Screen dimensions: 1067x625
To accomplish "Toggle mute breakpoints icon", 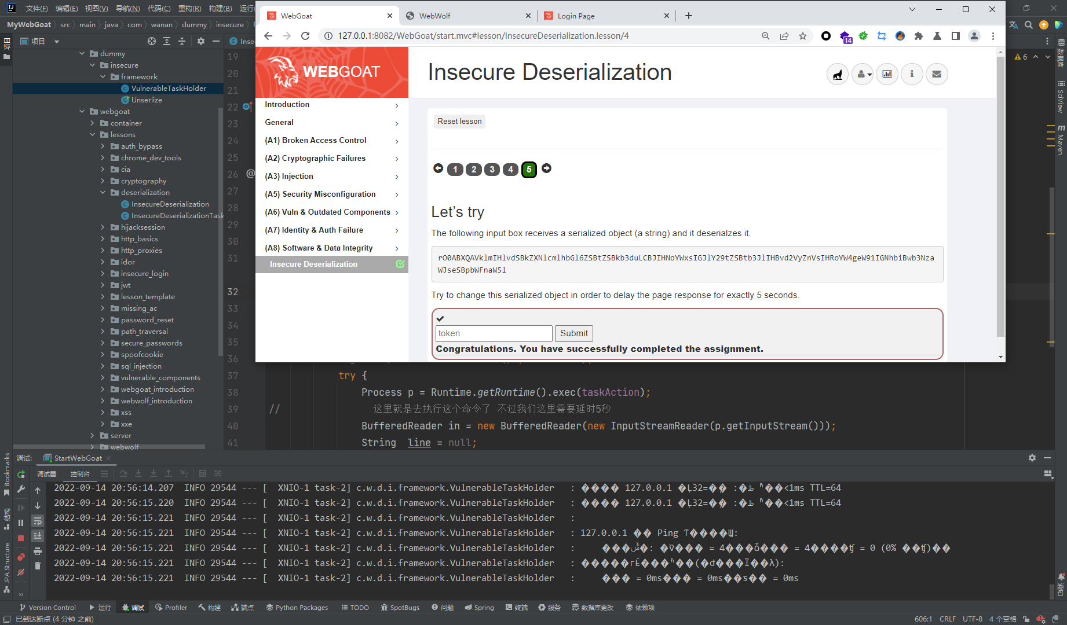I will click(21, 572).
